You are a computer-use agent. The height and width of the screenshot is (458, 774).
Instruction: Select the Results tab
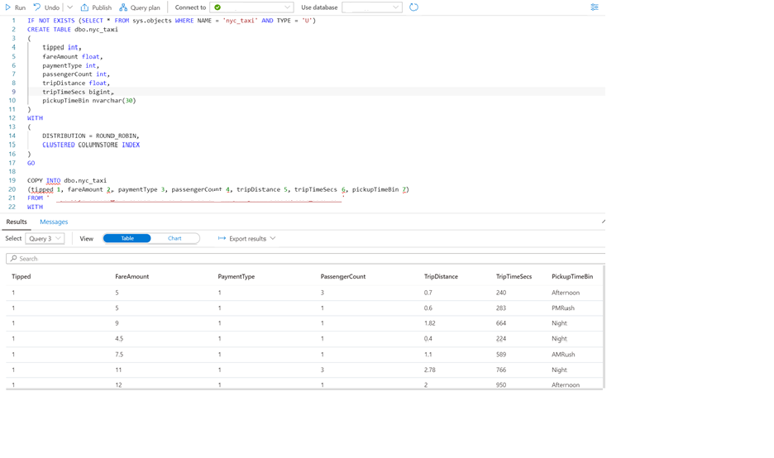(x=17, y=222)
